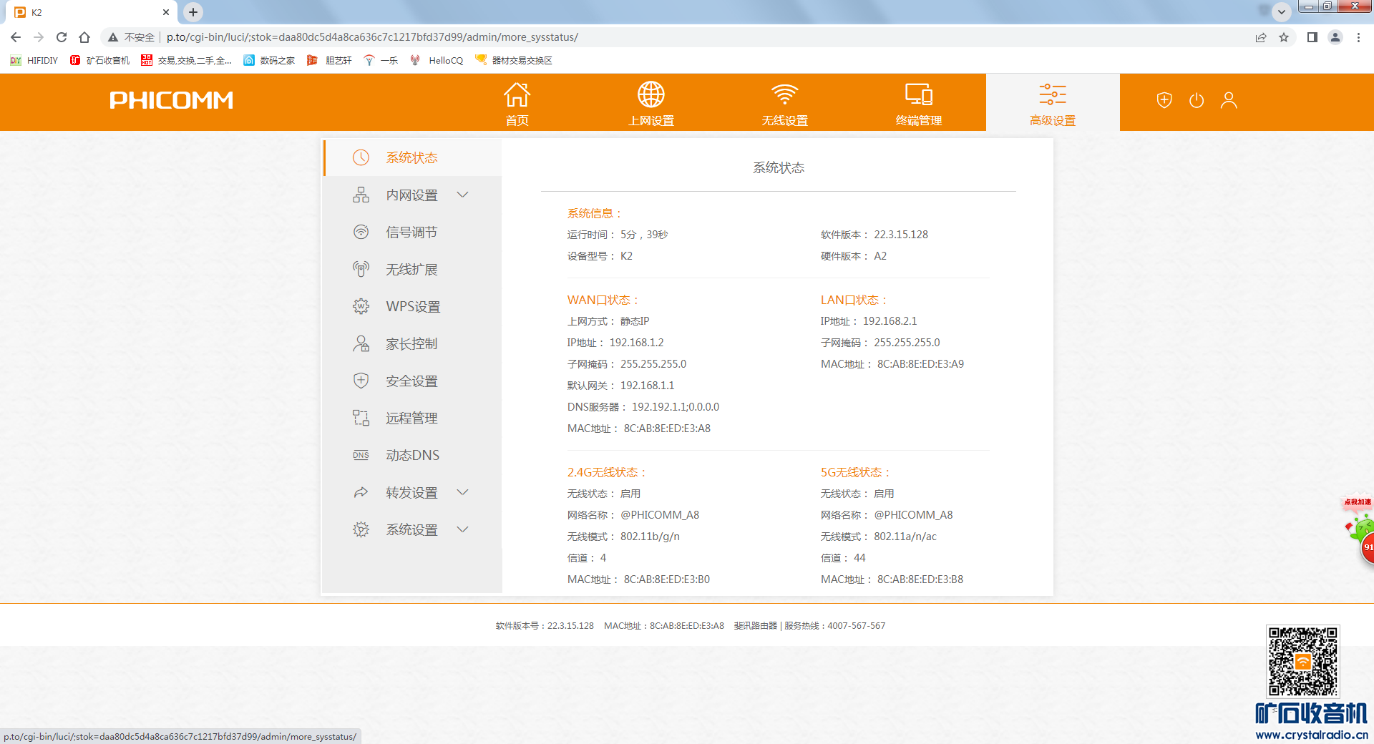The image size is (1374, 744).
Task: Click the 服务热线 4007-567-567 footer text
Action: point(835,626)
